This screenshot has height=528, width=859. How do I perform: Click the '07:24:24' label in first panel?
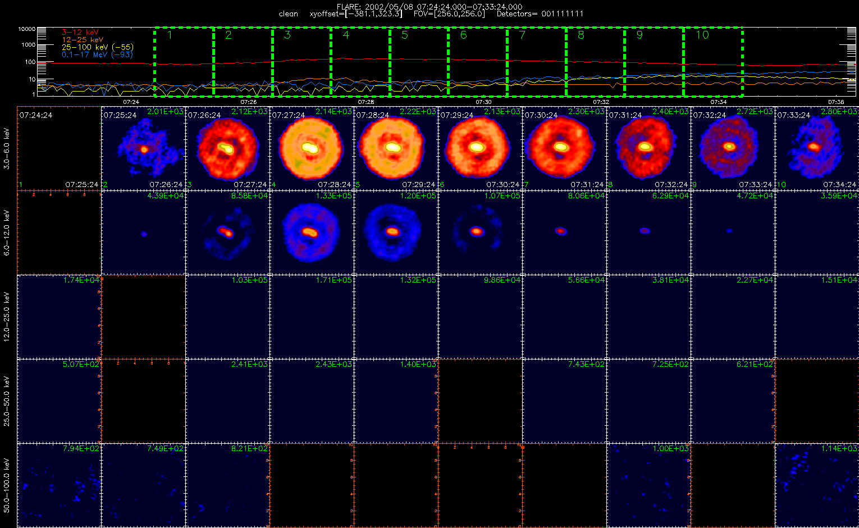pos(36,115)
